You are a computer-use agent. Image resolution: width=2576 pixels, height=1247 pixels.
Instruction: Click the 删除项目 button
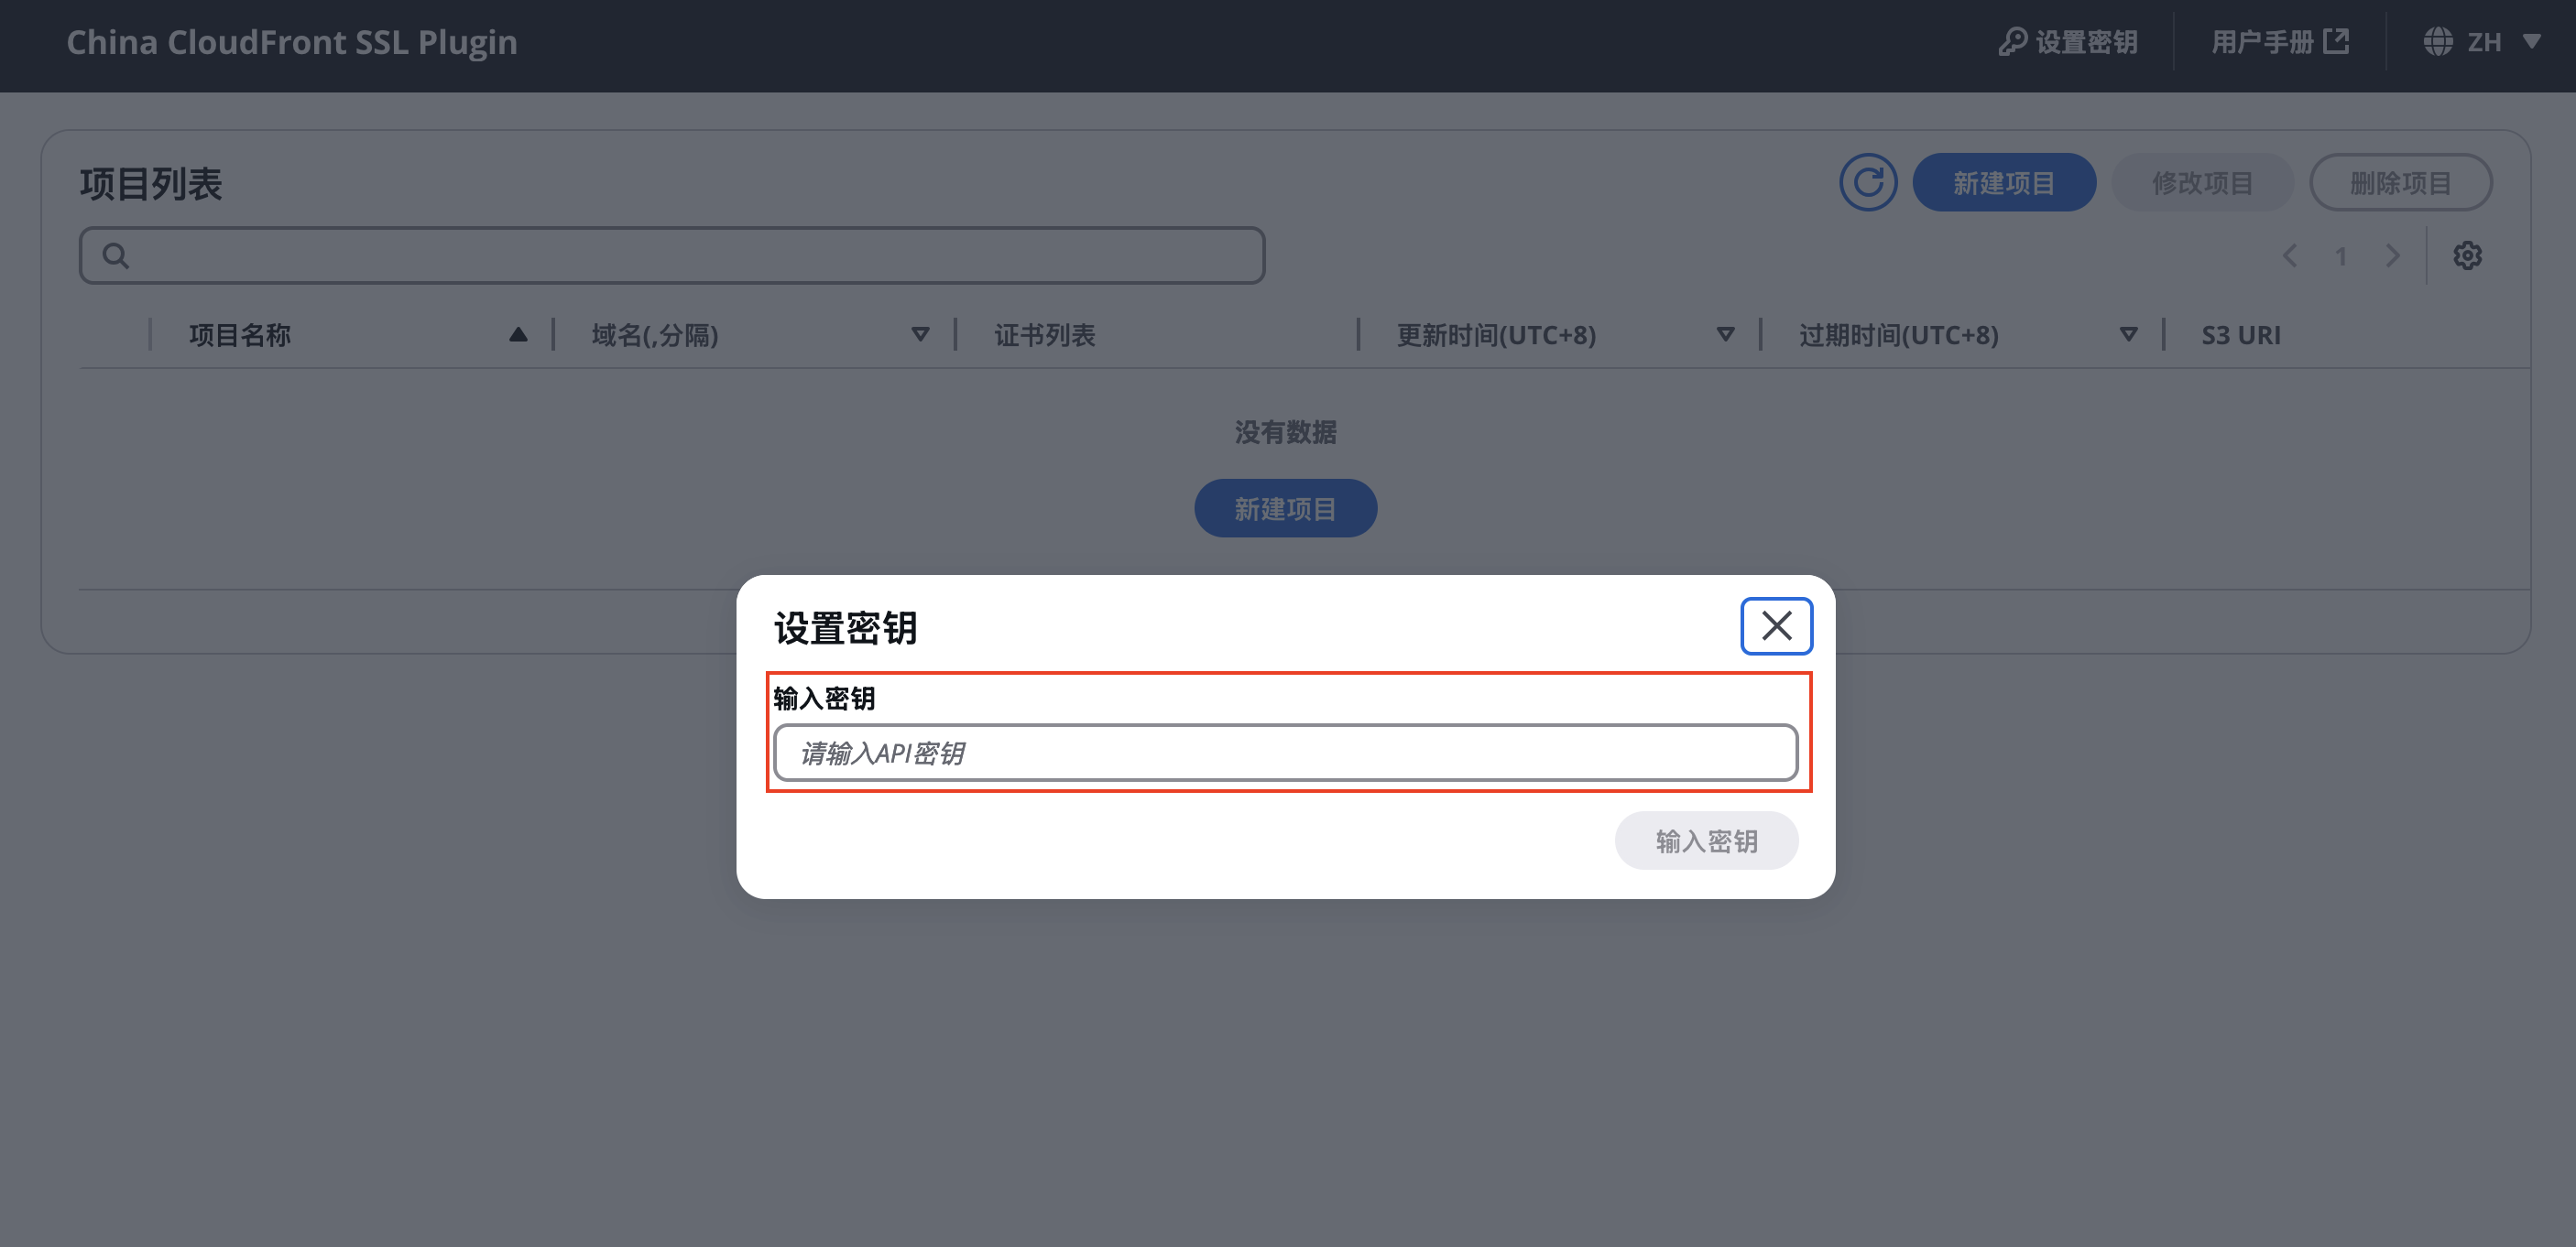pos(2400,183)
